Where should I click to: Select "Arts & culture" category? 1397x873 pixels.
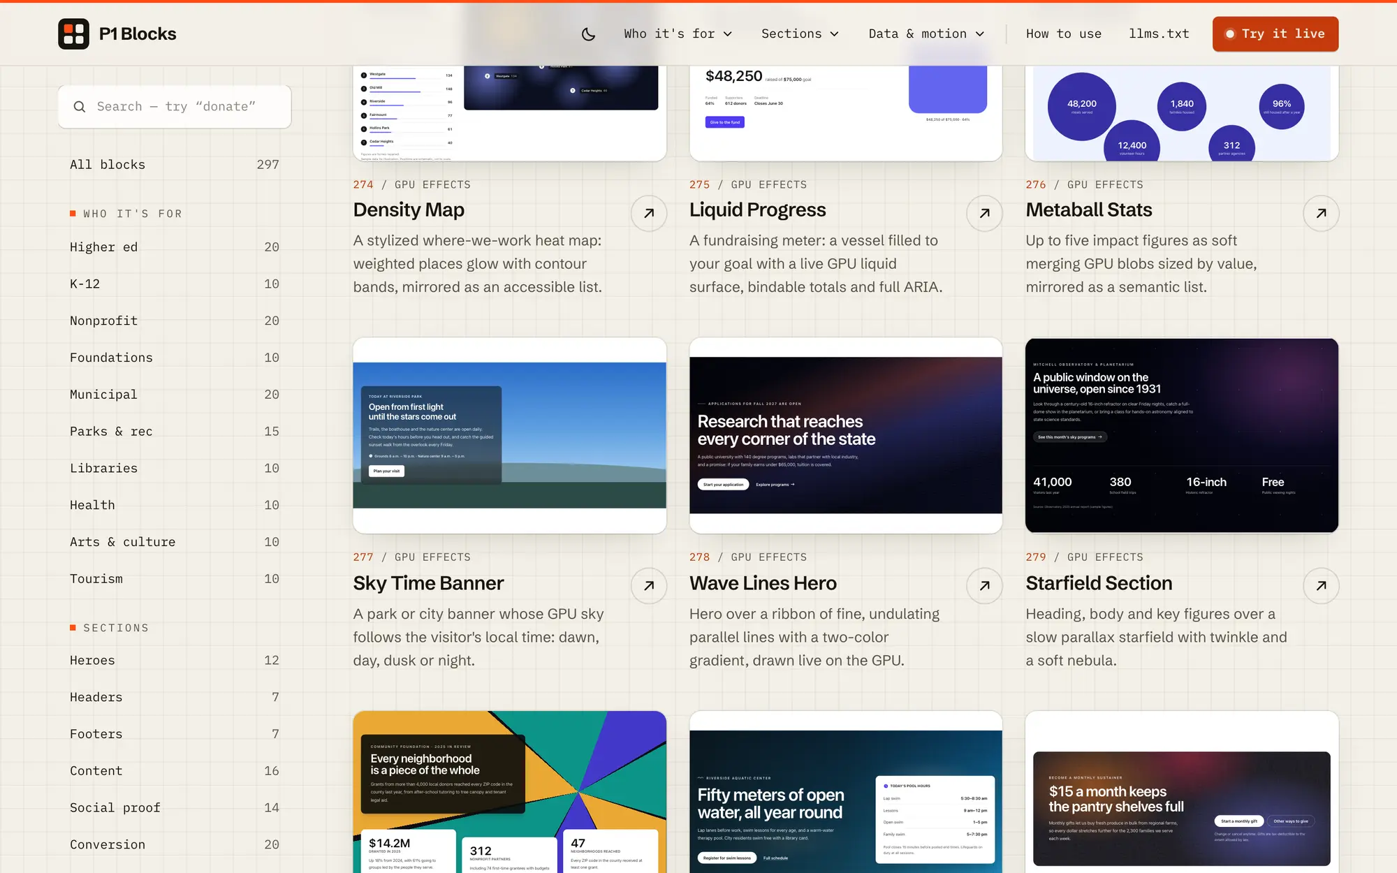coord(175,542)
